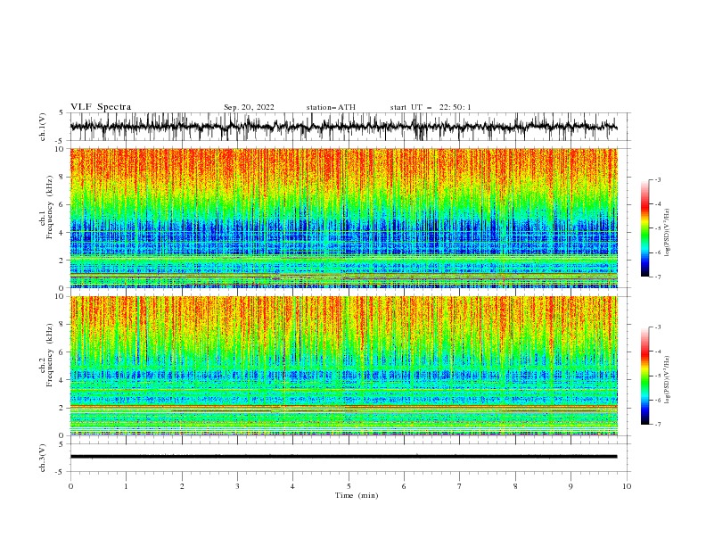Click the "6" tick on the time axis

404,486
